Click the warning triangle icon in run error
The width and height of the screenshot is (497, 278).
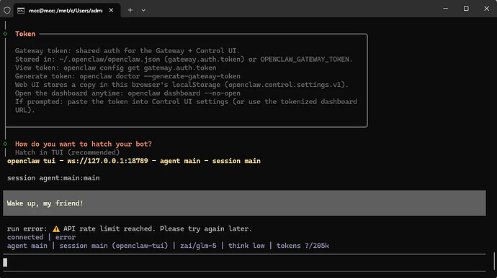(x=56, y=228)
